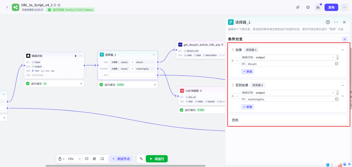Click the comment icon in bottom toolbar

[87, 159]
